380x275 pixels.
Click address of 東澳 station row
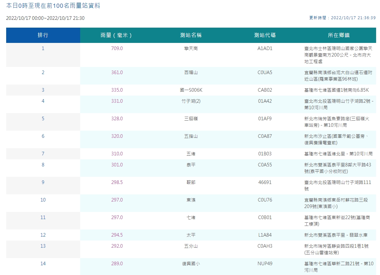(336, 203)
